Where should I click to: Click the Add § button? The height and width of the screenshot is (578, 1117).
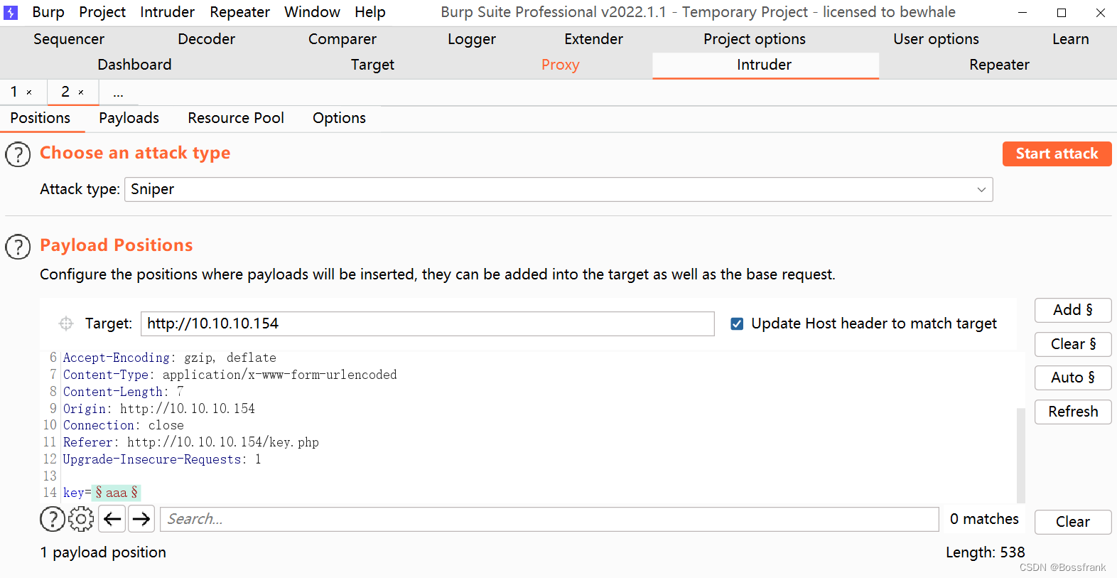click(x=1073, y=310)
